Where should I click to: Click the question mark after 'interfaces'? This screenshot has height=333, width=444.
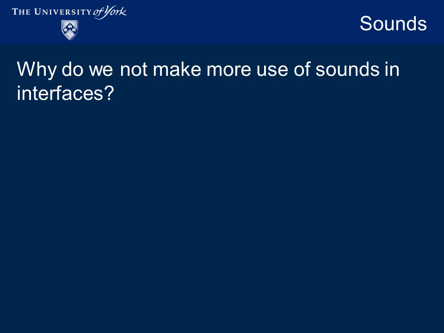click(110, 93)
